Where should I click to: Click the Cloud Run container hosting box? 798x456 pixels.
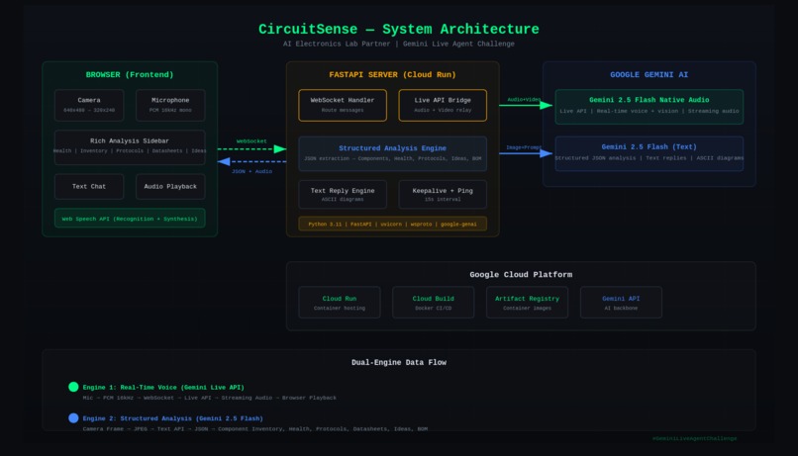pyautogui.click(x=340, y=303)
